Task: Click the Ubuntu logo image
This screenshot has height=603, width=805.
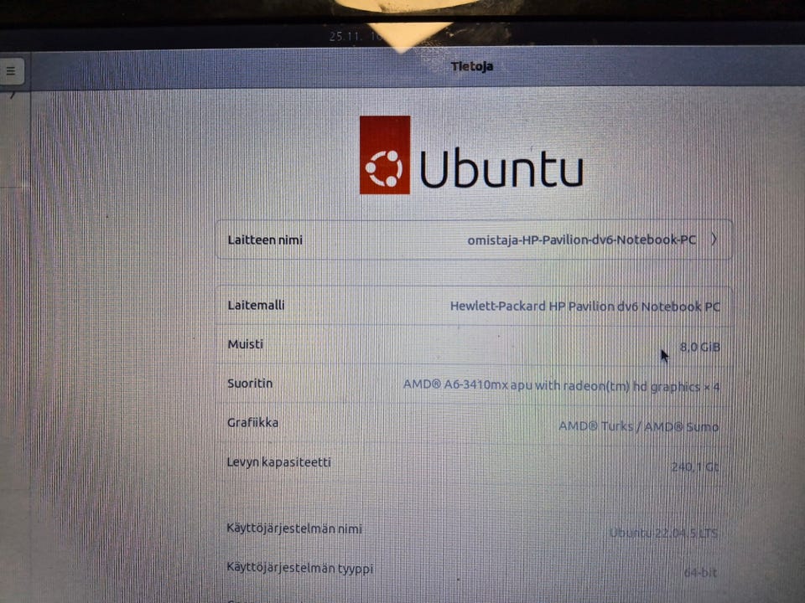Action: pos(471,155)
